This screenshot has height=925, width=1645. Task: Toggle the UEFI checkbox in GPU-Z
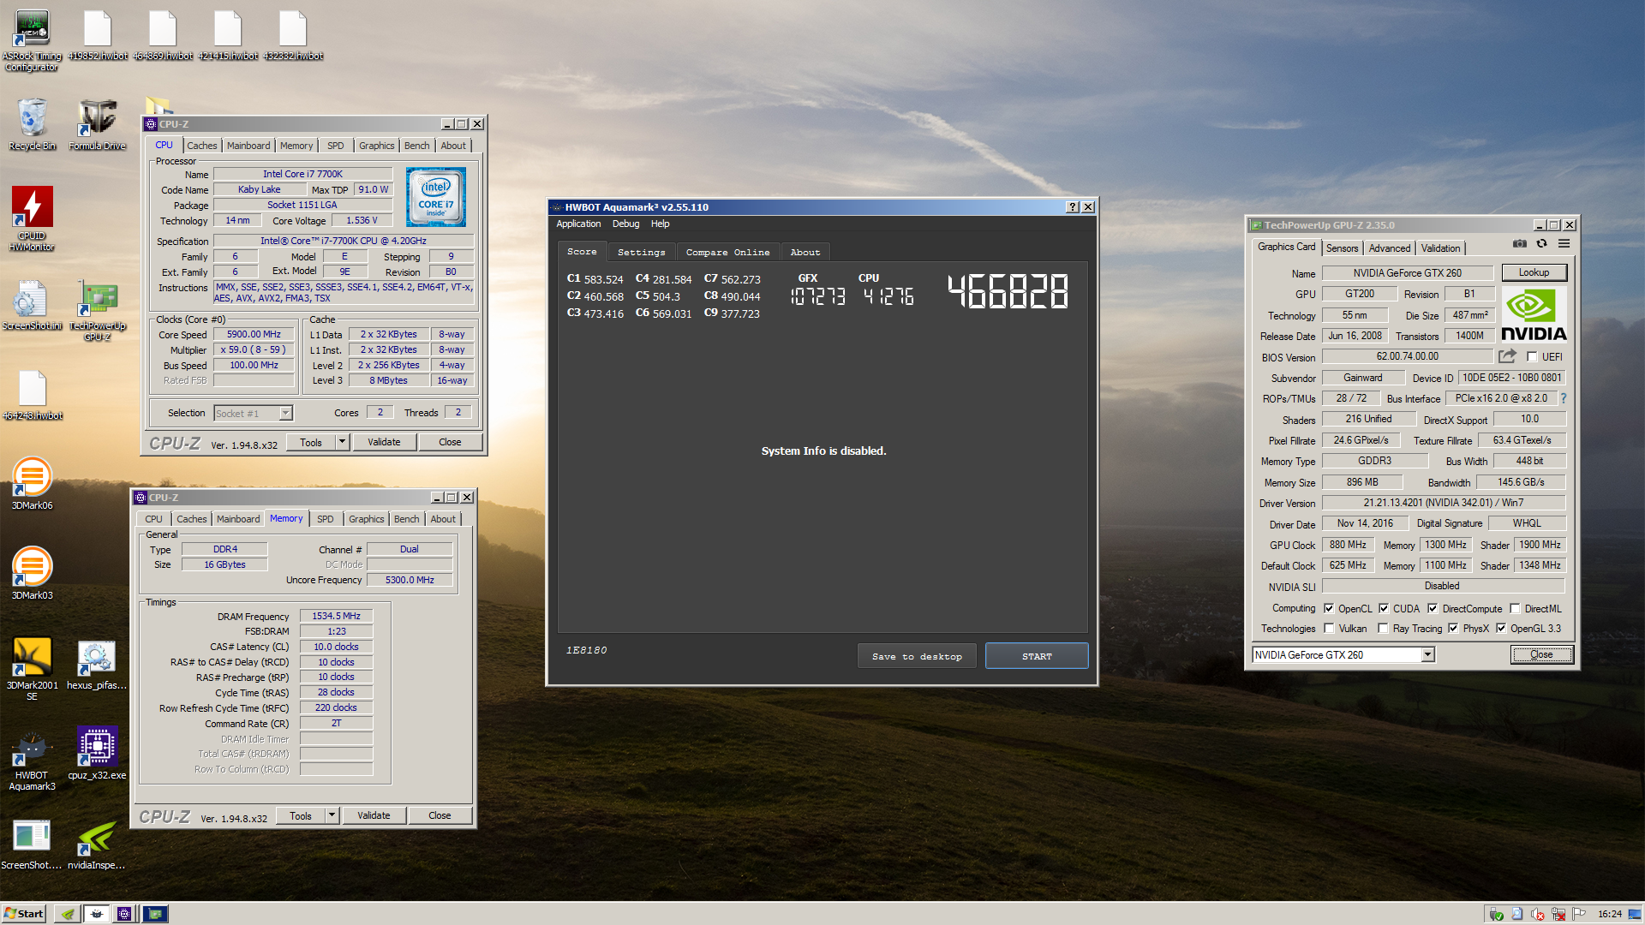[1532, 357]
